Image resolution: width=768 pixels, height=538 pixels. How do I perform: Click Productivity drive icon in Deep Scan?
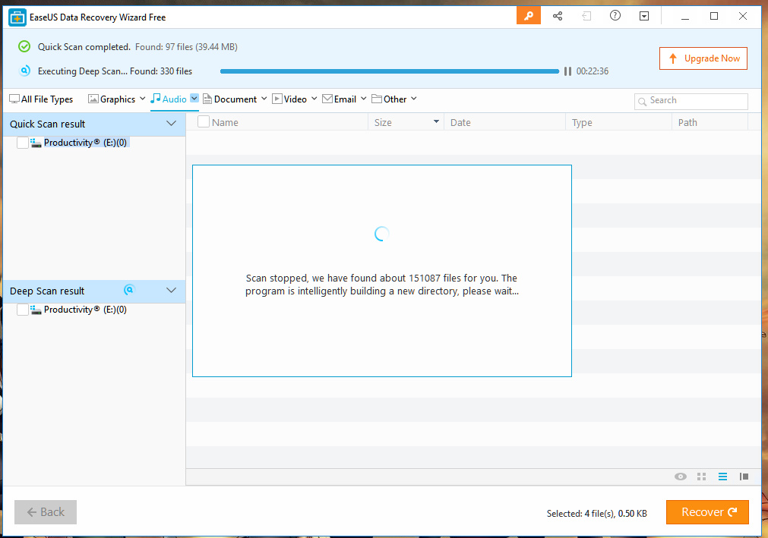pos(36,310)
